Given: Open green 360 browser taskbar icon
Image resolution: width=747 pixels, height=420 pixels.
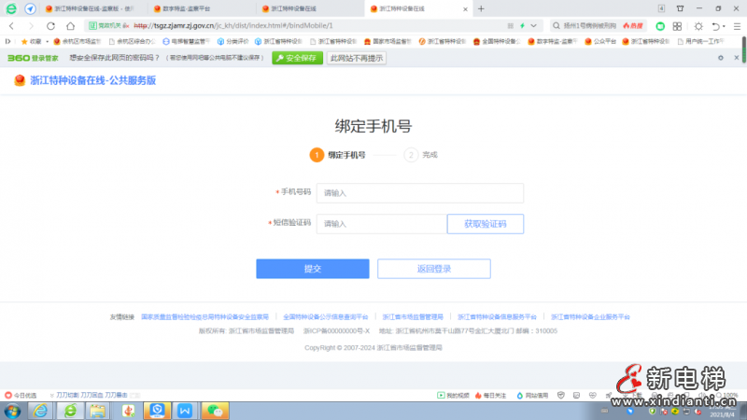Looking at the screenshot, I should pyautogui.click(x=70, y=411).
